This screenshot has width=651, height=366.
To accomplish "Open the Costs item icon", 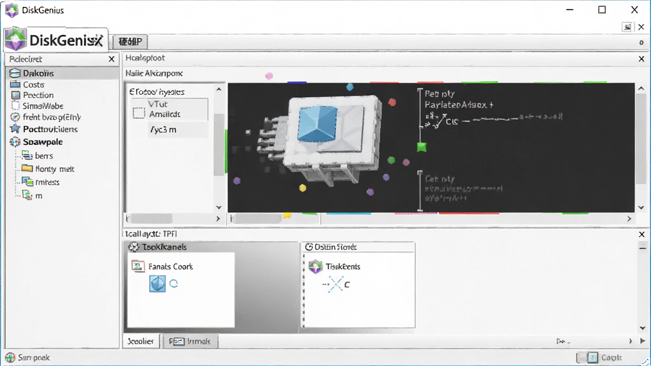I will pyautogui.click(x=15, y=85).
